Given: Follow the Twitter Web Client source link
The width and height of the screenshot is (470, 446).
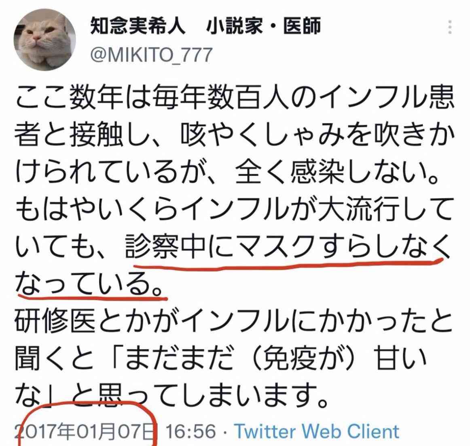Looking at the screenshot, I should 317,431.
